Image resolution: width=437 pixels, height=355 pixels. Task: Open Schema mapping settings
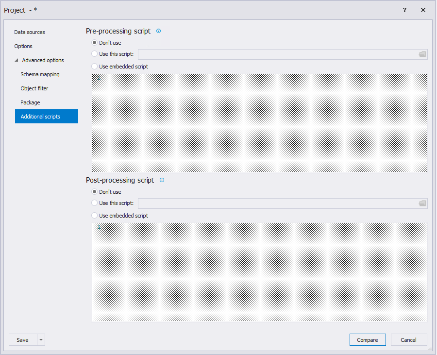(x=40, y=74)
